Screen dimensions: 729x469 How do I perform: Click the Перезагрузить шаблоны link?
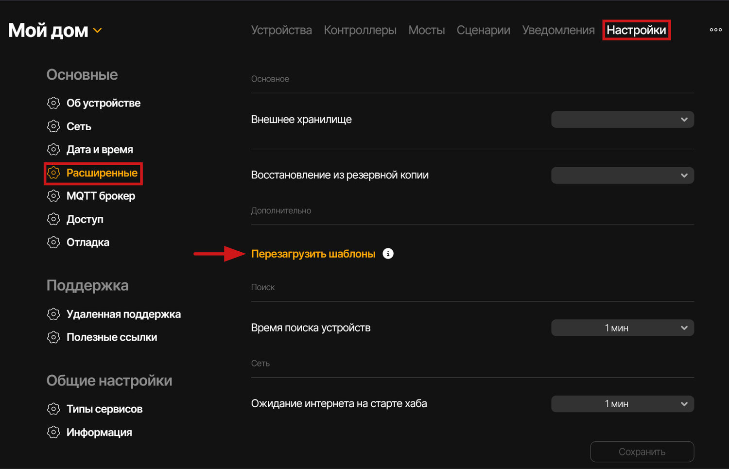pyautogui.click(x=313, y=254)
